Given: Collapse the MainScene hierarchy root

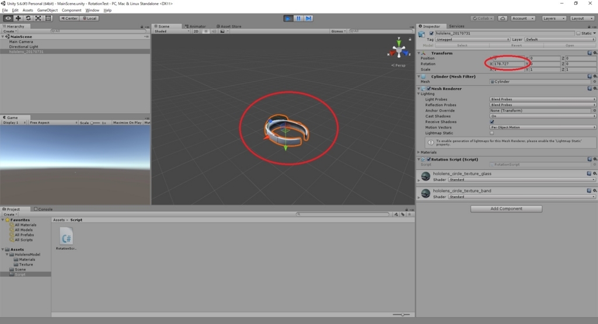Looking at the screenshot, I should [3, 37].
